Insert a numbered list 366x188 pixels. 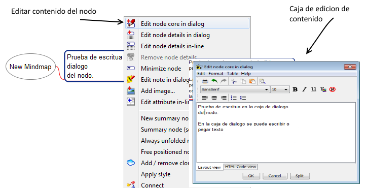(x=243, y=98)
